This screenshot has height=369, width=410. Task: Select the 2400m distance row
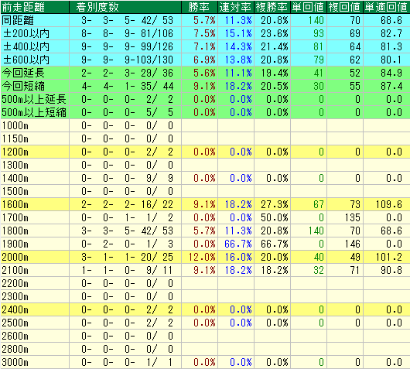tap(205, 309)
